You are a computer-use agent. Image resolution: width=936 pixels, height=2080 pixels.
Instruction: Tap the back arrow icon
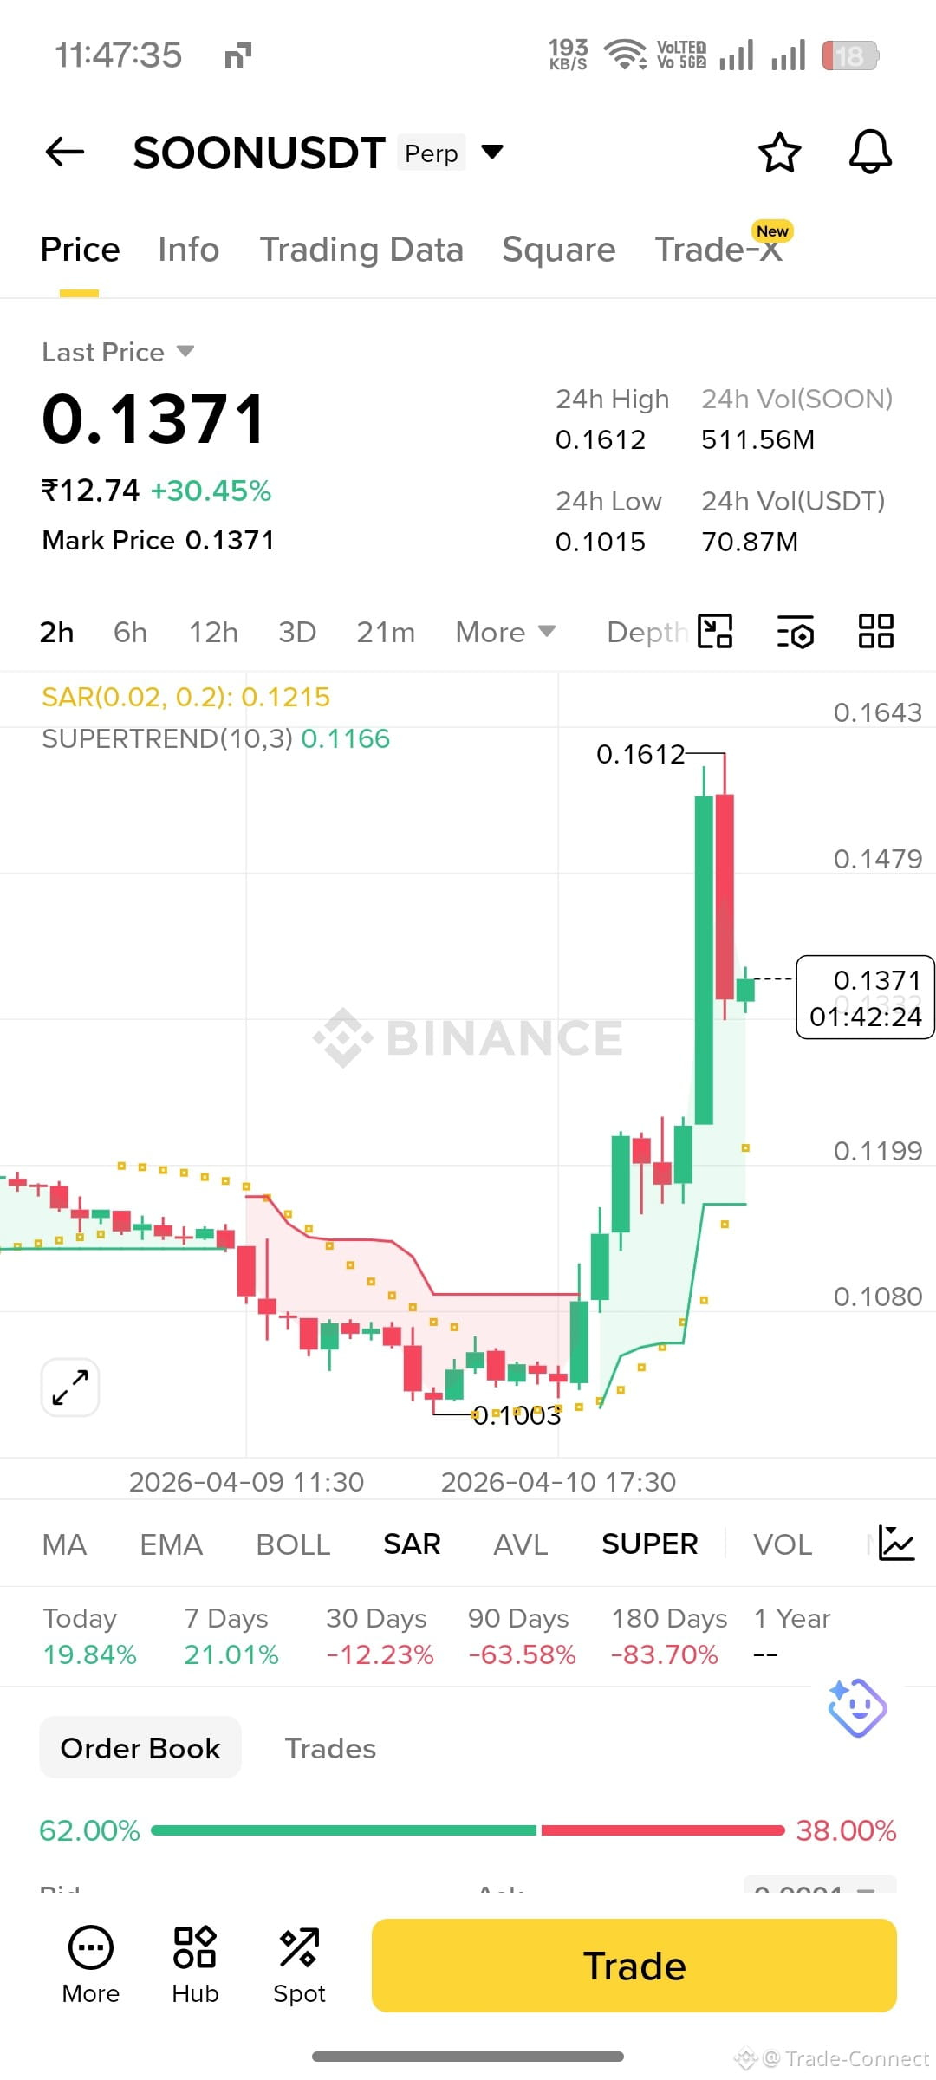tap(65, 152)
